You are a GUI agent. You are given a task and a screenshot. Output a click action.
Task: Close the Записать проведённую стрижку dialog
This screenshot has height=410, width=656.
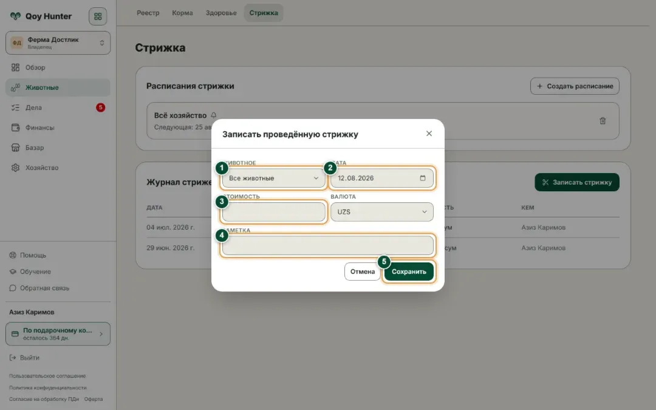[x=429, y=134]
